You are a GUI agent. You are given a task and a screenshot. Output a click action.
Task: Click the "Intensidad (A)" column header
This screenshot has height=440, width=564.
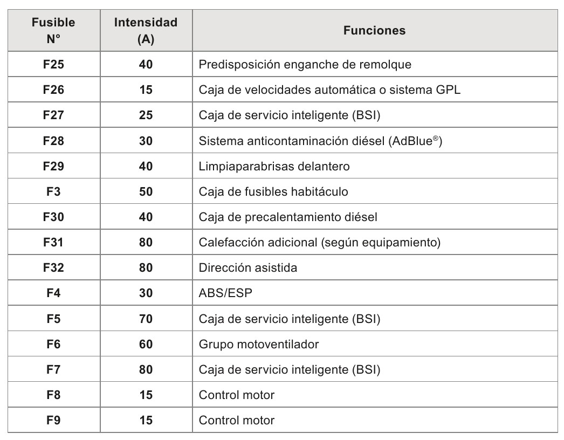[146, 31]
